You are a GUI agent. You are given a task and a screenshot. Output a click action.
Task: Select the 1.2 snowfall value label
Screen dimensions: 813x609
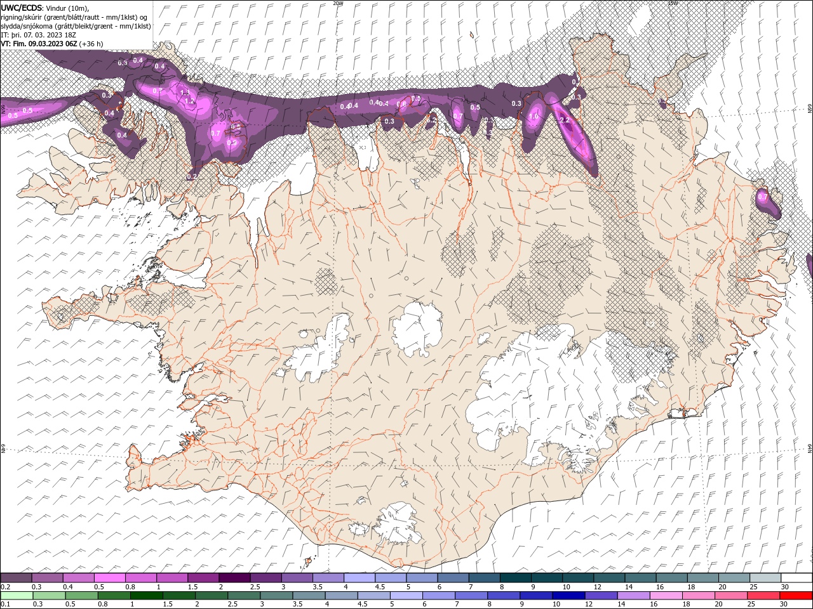(x=189, y=101)
